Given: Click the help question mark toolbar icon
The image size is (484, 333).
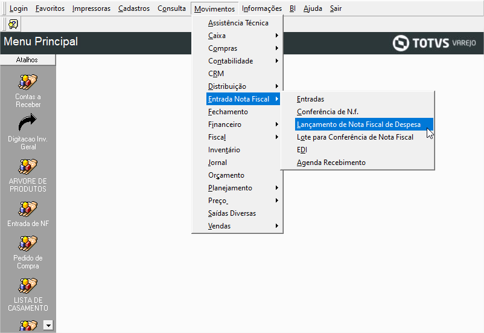Looking at the screenshot, I should [x=13, y=24].
